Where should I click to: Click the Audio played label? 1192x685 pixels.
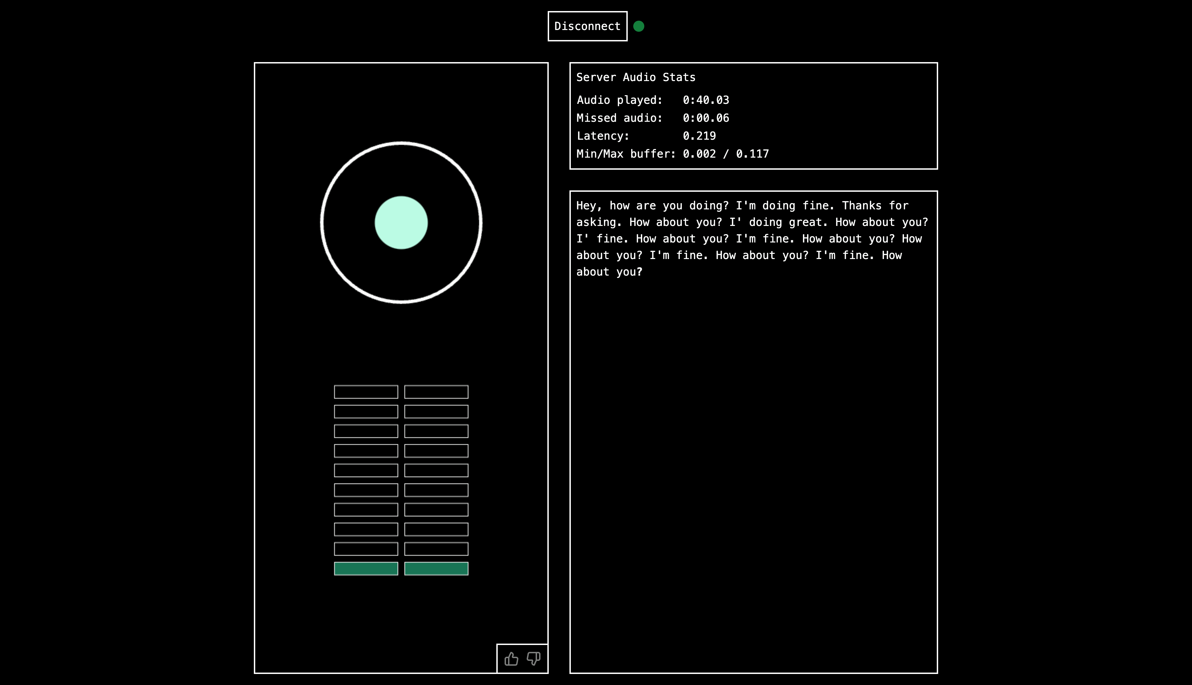point(619,100)
